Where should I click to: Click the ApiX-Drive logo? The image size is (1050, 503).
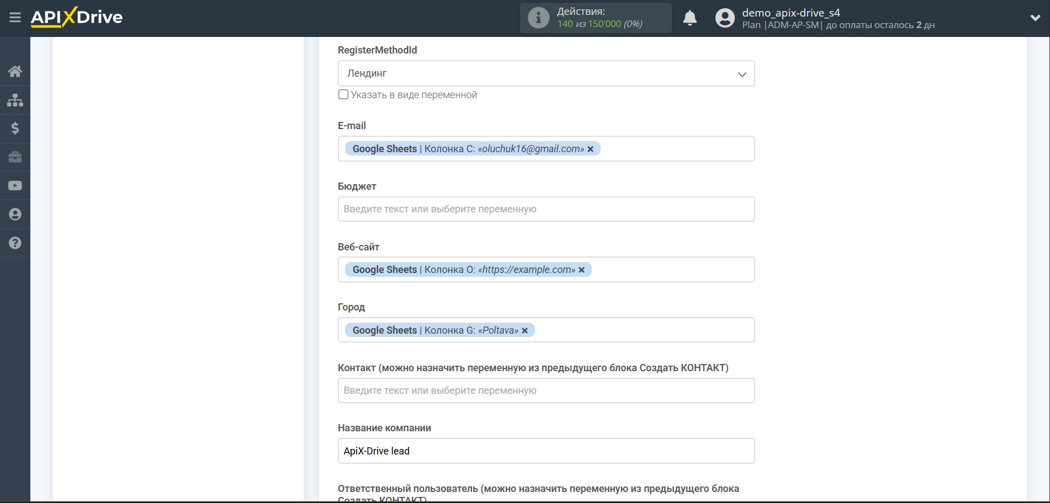[77, 18]
